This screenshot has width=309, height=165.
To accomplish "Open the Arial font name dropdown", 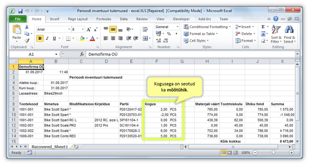I will coord(69,30).
